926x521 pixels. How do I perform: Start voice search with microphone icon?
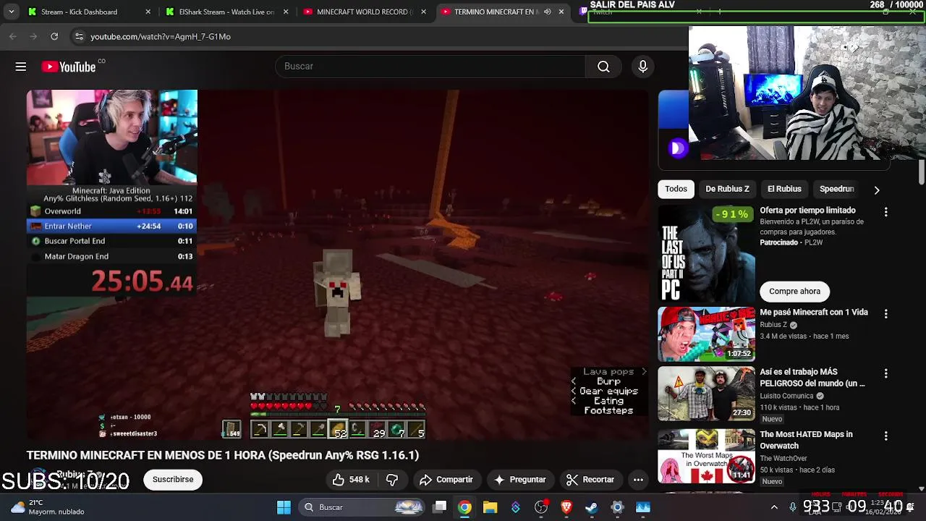click(x=642, y=67)
